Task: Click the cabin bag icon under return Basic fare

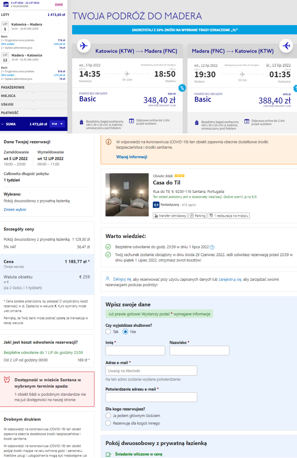Action: tap(197, 122)
